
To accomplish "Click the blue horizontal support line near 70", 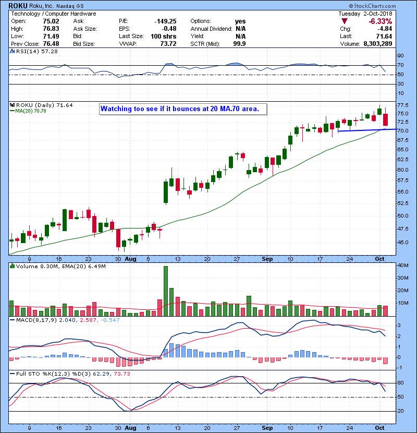I will pyautogui.click(x=367, y=130).
